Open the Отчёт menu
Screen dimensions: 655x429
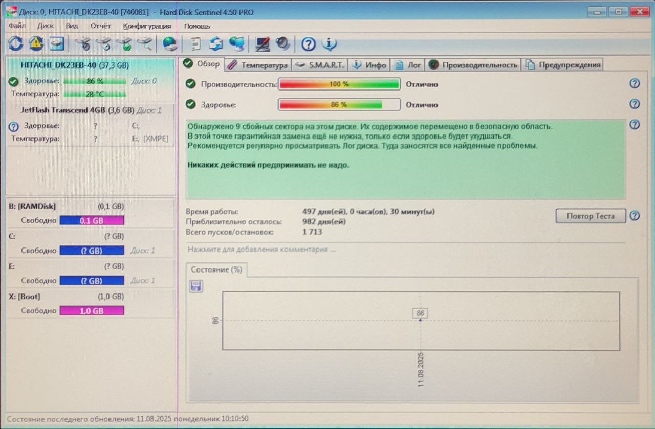[x=101, y=26]
